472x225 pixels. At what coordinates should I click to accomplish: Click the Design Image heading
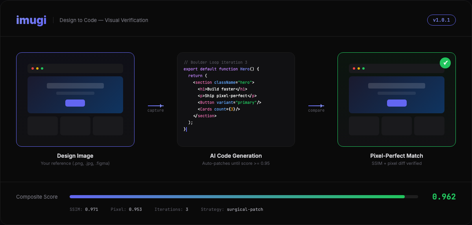[75, 156]
